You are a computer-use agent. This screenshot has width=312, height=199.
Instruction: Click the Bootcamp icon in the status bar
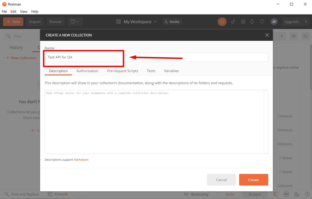[186, 194]
